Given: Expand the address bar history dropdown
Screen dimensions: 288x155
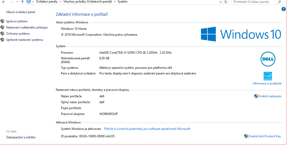Looking at the screenshot, I should click(221, 2).
